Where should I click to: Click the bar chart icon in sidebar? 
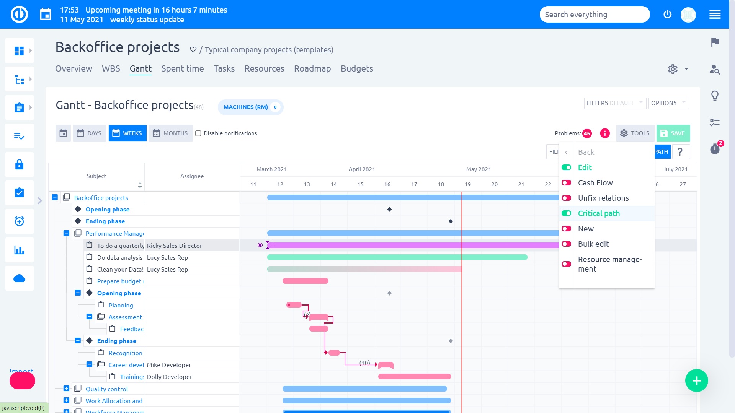pyautogui.click(x=19, y=250)
